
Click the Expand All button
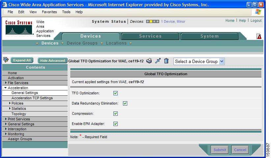22,60
